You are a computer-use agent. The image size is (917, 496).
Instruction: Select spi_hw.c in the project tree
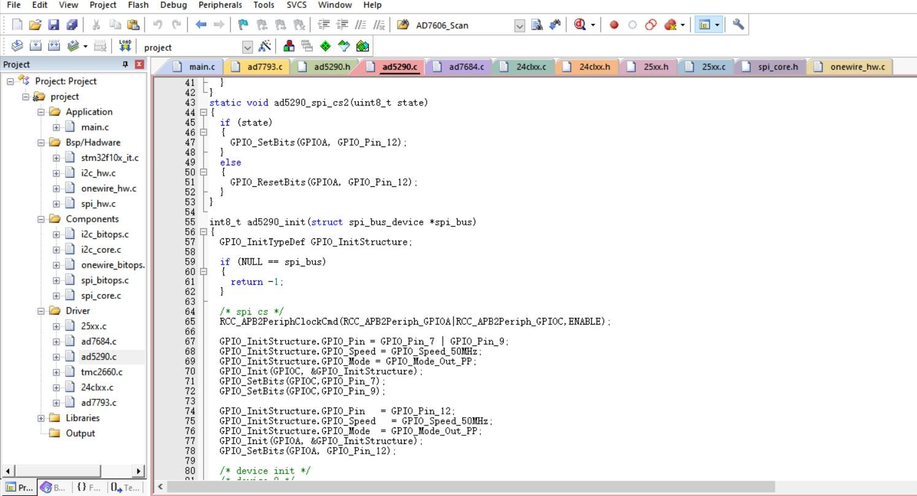98,204
